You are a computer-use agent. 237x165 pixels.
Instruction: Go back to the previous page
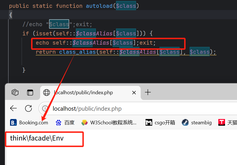point(13,108)
